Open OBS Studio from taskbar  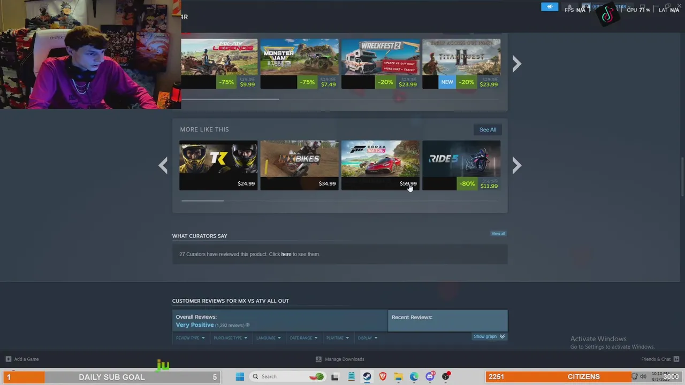[446, 376]
